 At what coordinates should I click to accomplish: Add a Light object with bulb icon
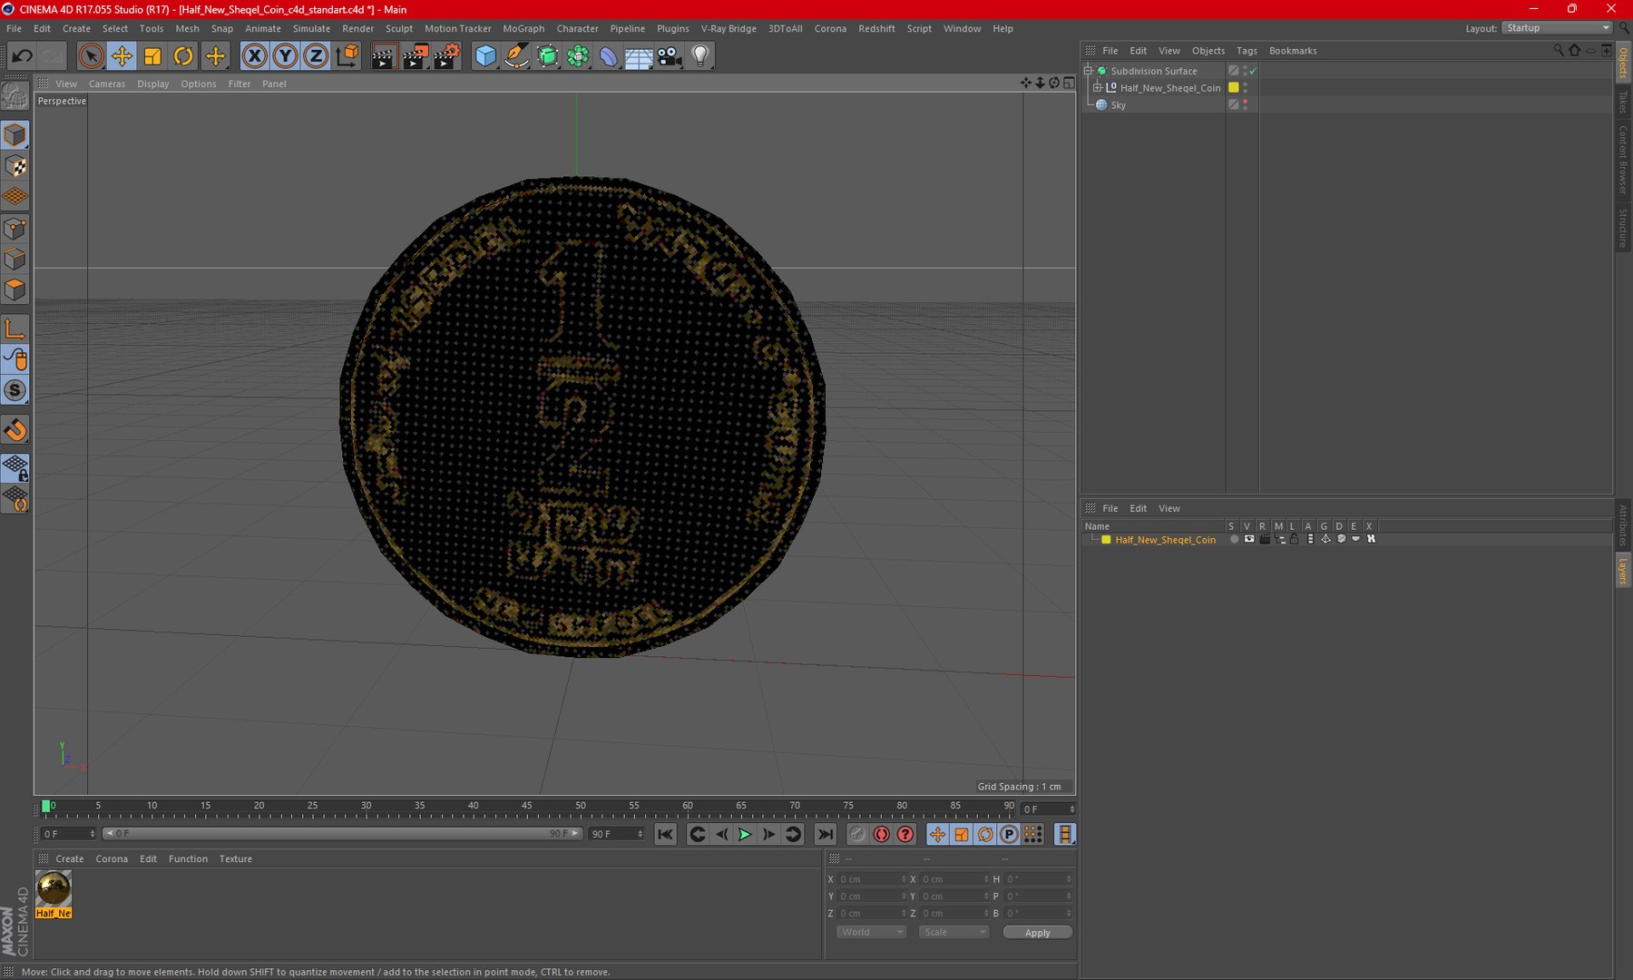[700, 56]
